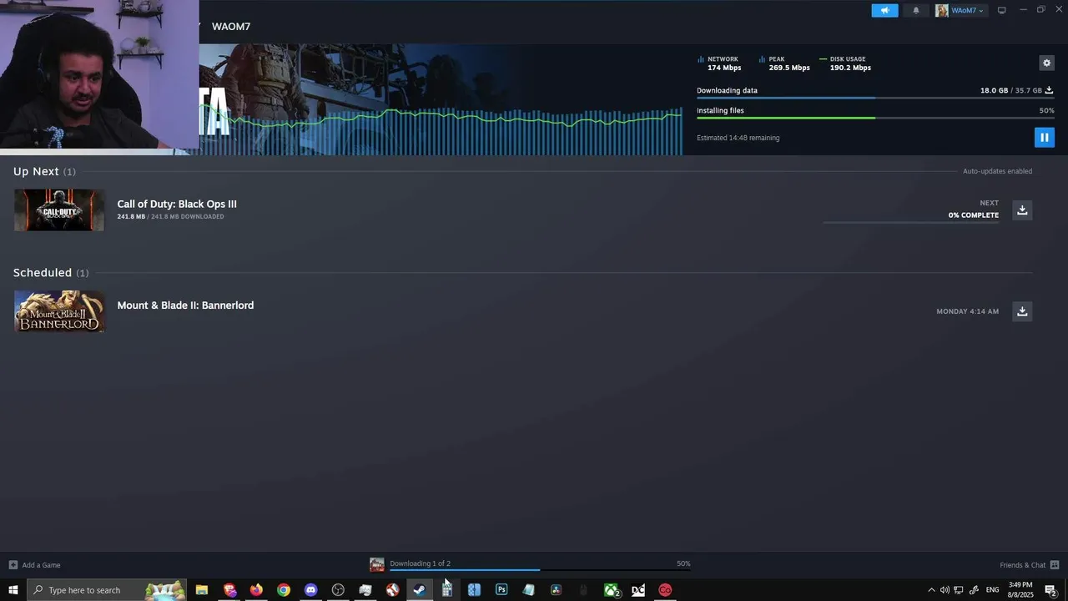Open File Explorer from the taskbar

[202, 590]
